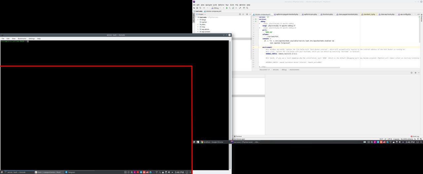Click the Back navigation arrow in PhpStorm

coord(204,8)
